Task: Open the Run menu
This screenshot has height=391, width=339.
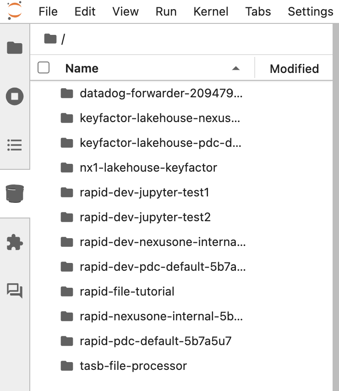Action: pyautogui.click(x=166, y=11)
